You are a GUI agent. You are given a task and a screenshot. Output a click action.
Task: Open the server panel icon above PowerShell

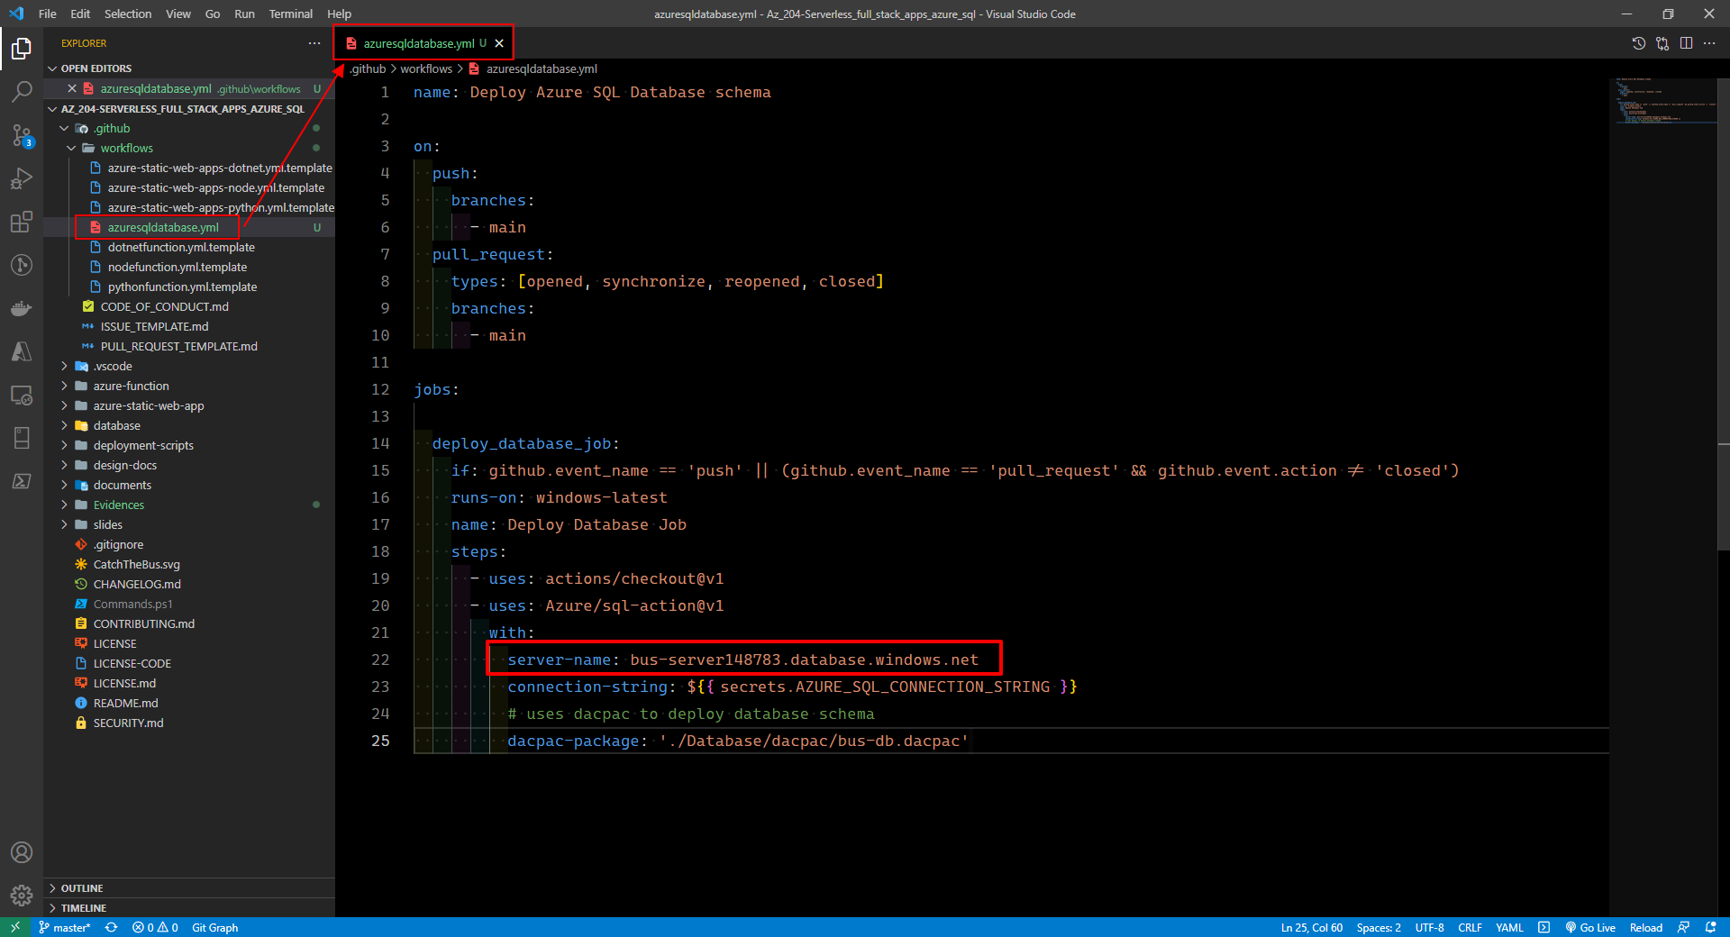(22, 438)
